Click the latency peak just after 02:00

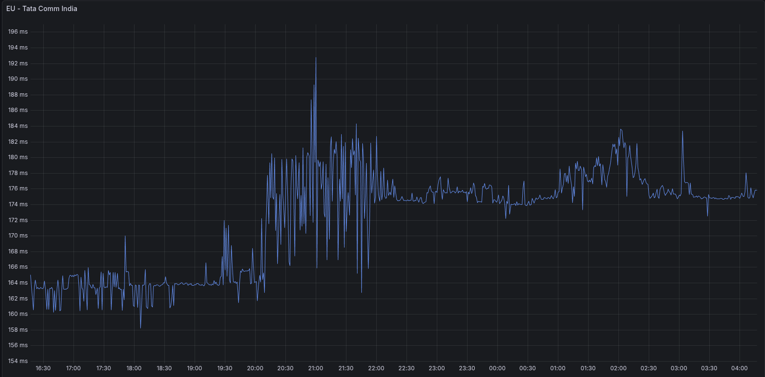pyautogui.click(x=621, y=129)
